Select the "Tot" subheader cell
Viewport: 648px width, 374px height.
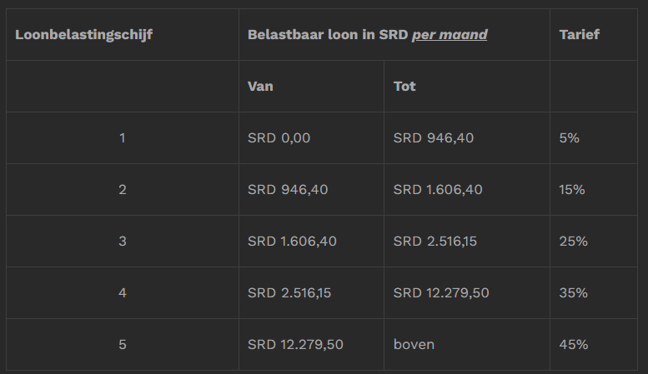pos(404,86)
